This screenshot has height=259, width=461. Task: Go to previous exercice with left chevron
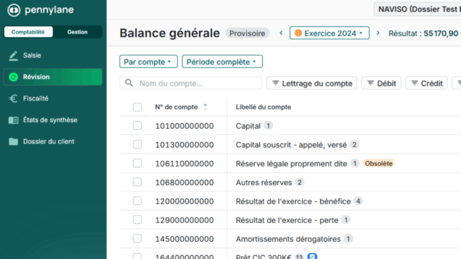[281, 33]
